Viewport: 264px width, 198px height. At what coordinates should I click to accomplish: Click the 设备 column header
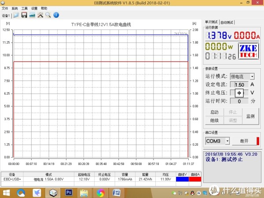pyautogui.click(x=12, y=174)
